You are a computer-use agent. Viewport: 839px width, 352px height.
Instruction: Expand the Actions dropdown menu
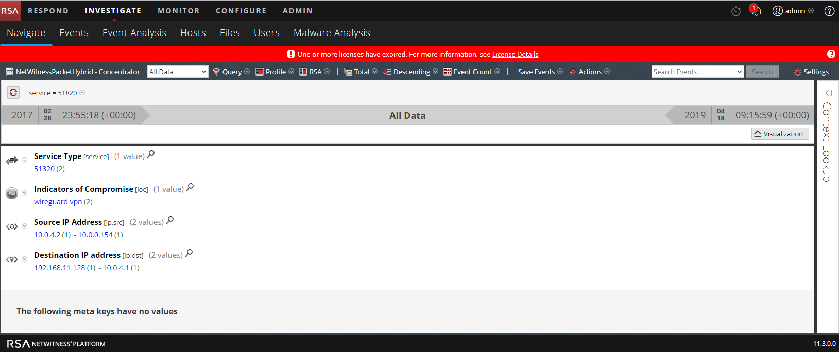click(x=590, y=72)
